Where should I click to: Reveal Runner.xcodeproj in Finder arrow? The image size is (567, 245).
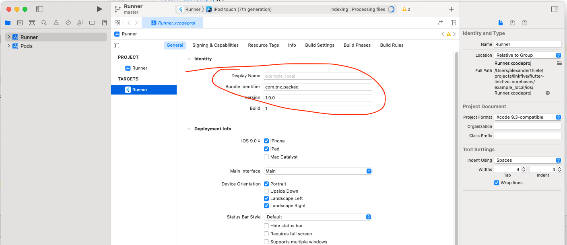pos(548,93)
